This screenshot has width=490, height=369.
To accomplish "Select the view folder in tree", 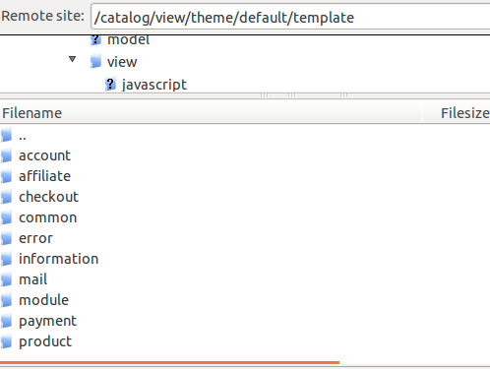I will [122, 62].
